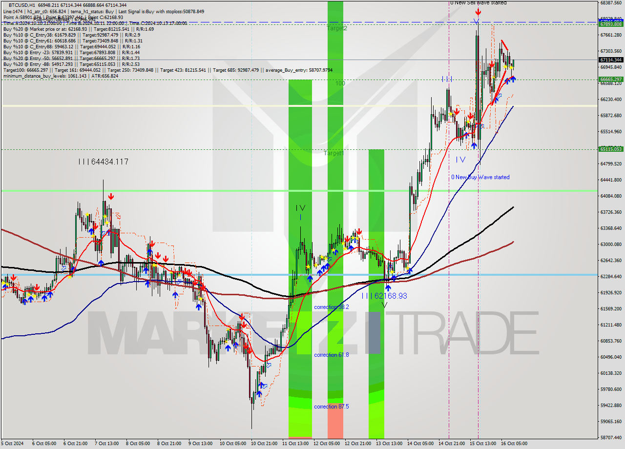Click the 67661.200 price axis value
The width and height of the screenshot is (625, 449).
(x=611, y=35)
